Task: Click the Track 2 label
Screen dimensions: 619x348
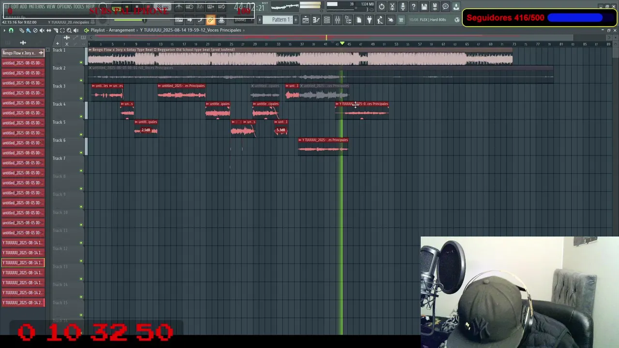Action: point(59,68)
